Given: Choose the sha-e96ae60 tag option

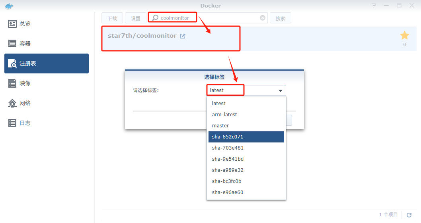Looking at the screenshot, I should (246, 192).
